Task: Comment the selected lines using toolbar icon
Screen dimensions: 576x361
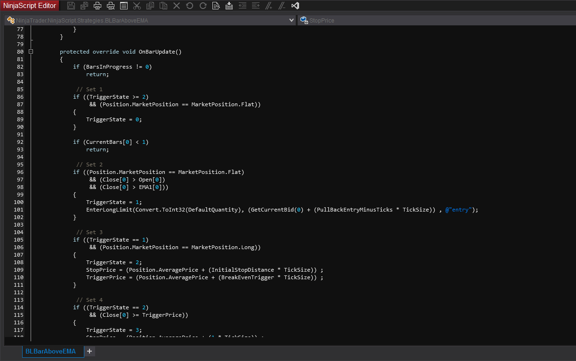Action: 269,6
